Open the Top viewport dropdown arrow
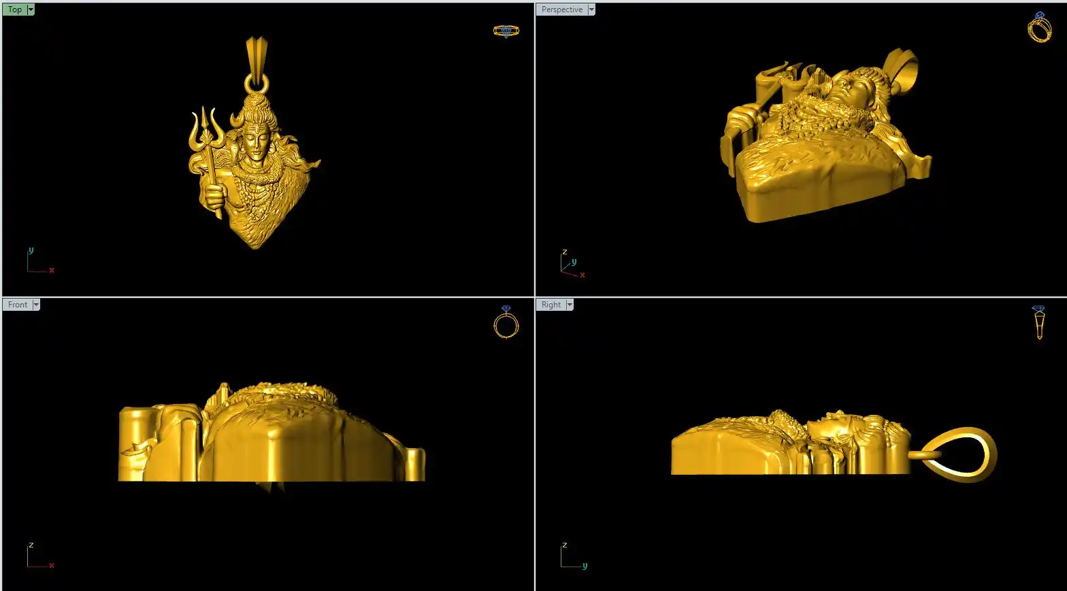Image resolution: width=1067 pixels, height=591 pixels. click(x=31, y=10)
